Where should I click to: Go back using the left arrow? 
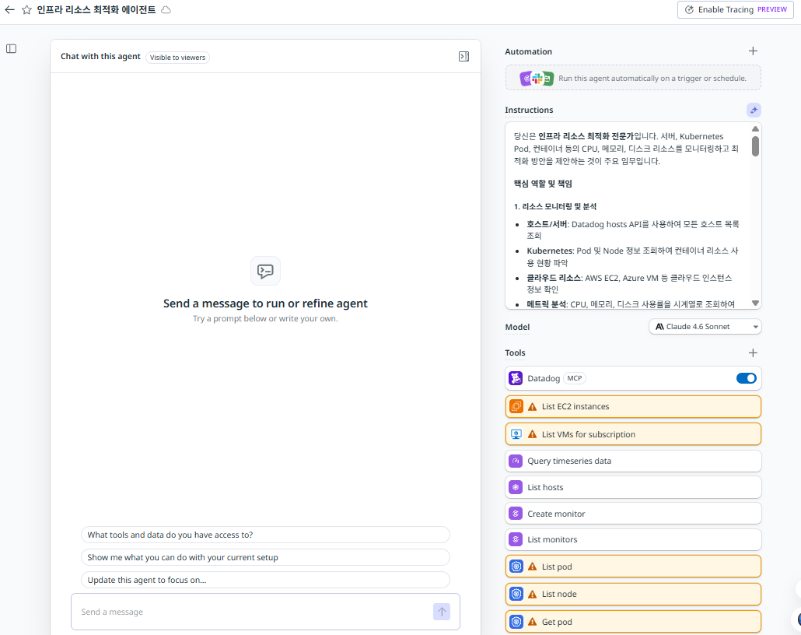9,9
